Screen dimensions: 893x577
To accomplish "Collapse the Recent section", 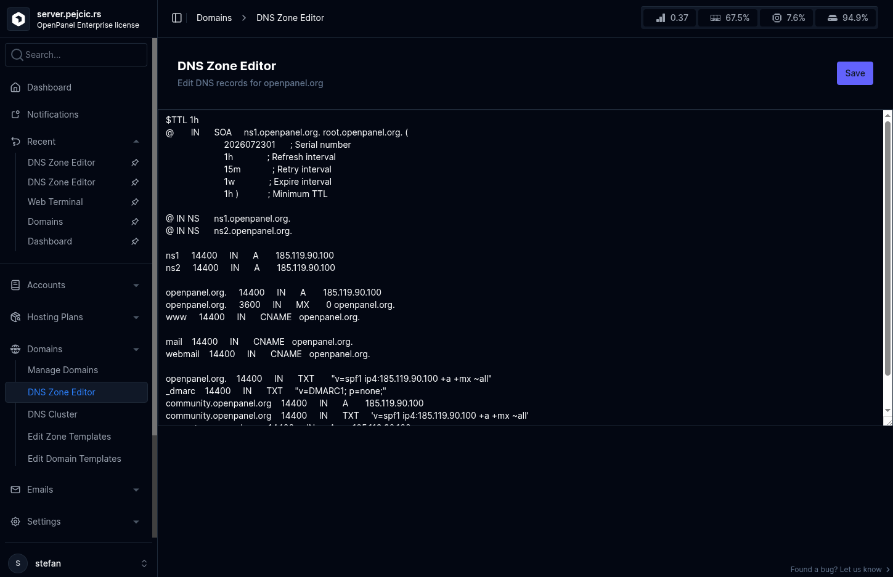I will tap(136, 142).
